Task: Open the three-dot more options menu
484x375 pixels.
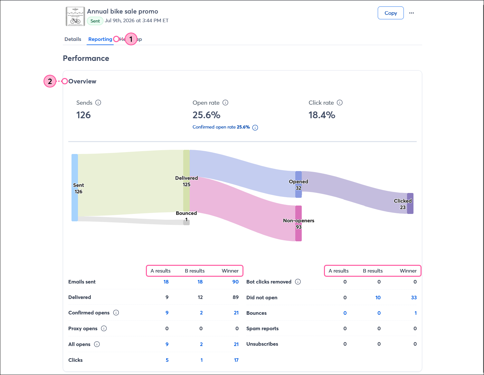Action: pyautogui.click(x=412, y=13)
